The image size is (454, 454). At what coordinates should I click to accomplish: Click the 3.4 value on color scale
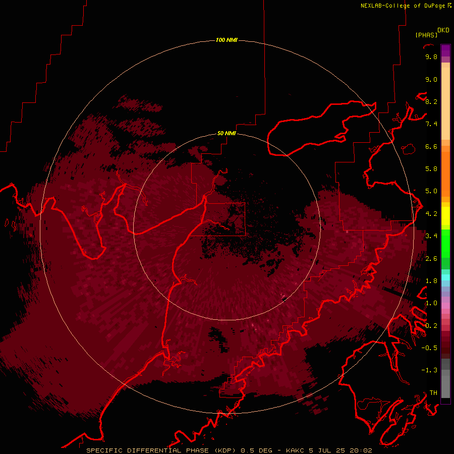(x=431, y=236)
